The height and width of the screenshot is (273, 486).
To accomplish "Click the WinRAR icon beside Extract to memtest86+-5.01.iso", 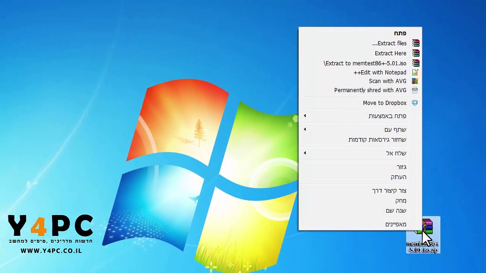I will (x=416, y=63).
